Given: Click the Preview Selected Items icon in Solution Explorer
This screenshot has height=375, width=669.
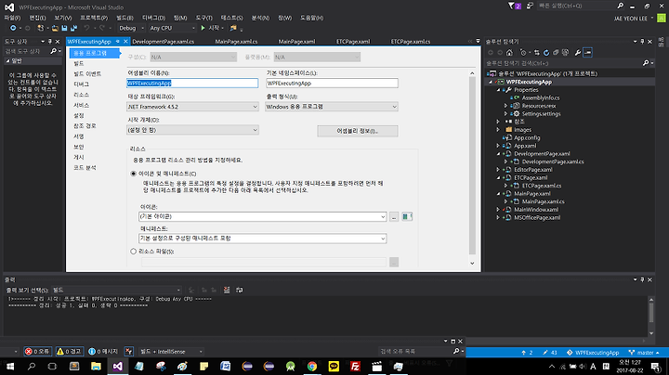Looking at the screenshot, I should pyautogui.click(x=587, y=52).
